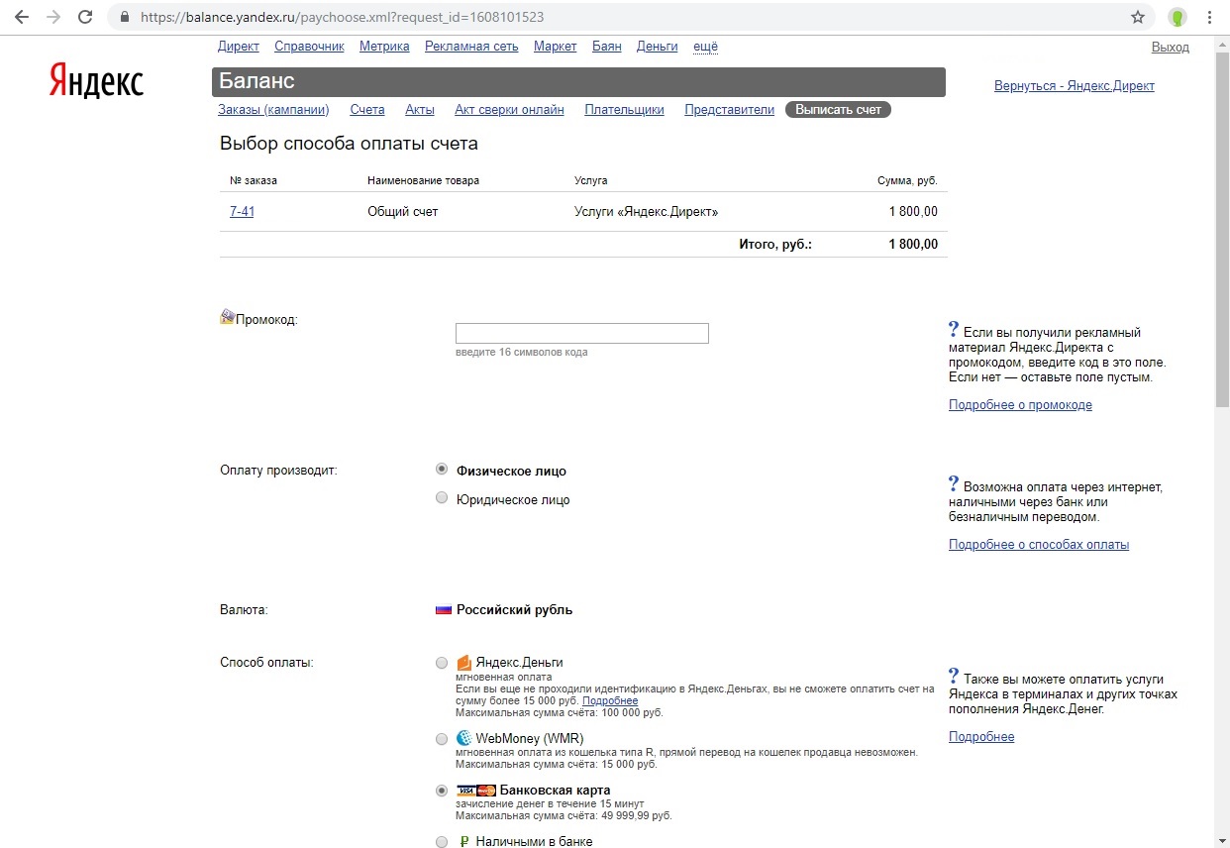Click the Yandex logo

[96, 81]
